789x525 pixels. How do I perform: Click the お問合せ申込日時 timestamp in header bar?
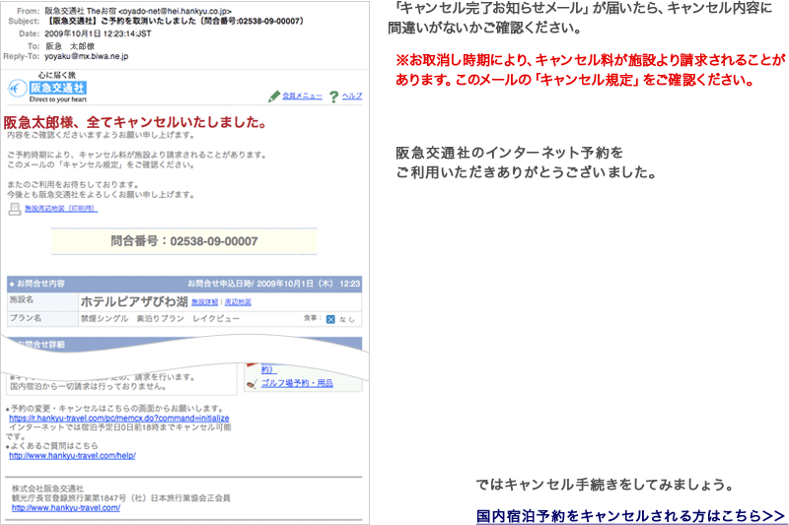point(274,284)
